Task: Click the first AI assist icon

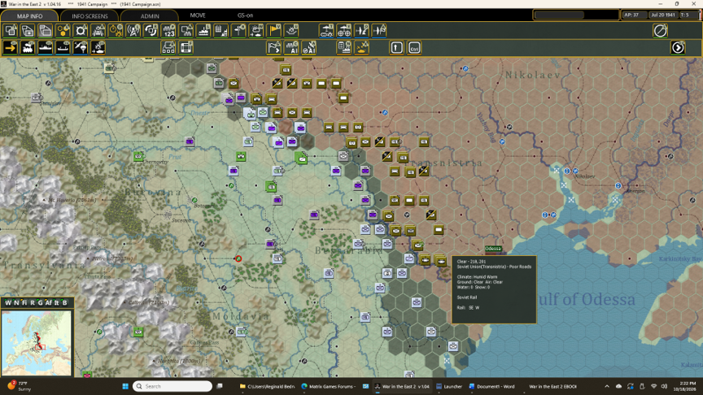Action: tap(291, 47)
